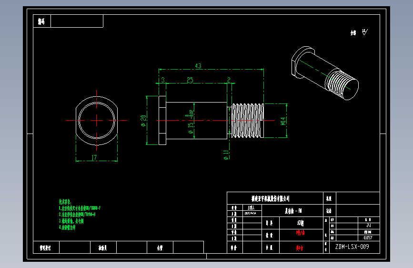
Task: Click the "ø 15" toleranced diameter dimension
Action: [191, 122]
